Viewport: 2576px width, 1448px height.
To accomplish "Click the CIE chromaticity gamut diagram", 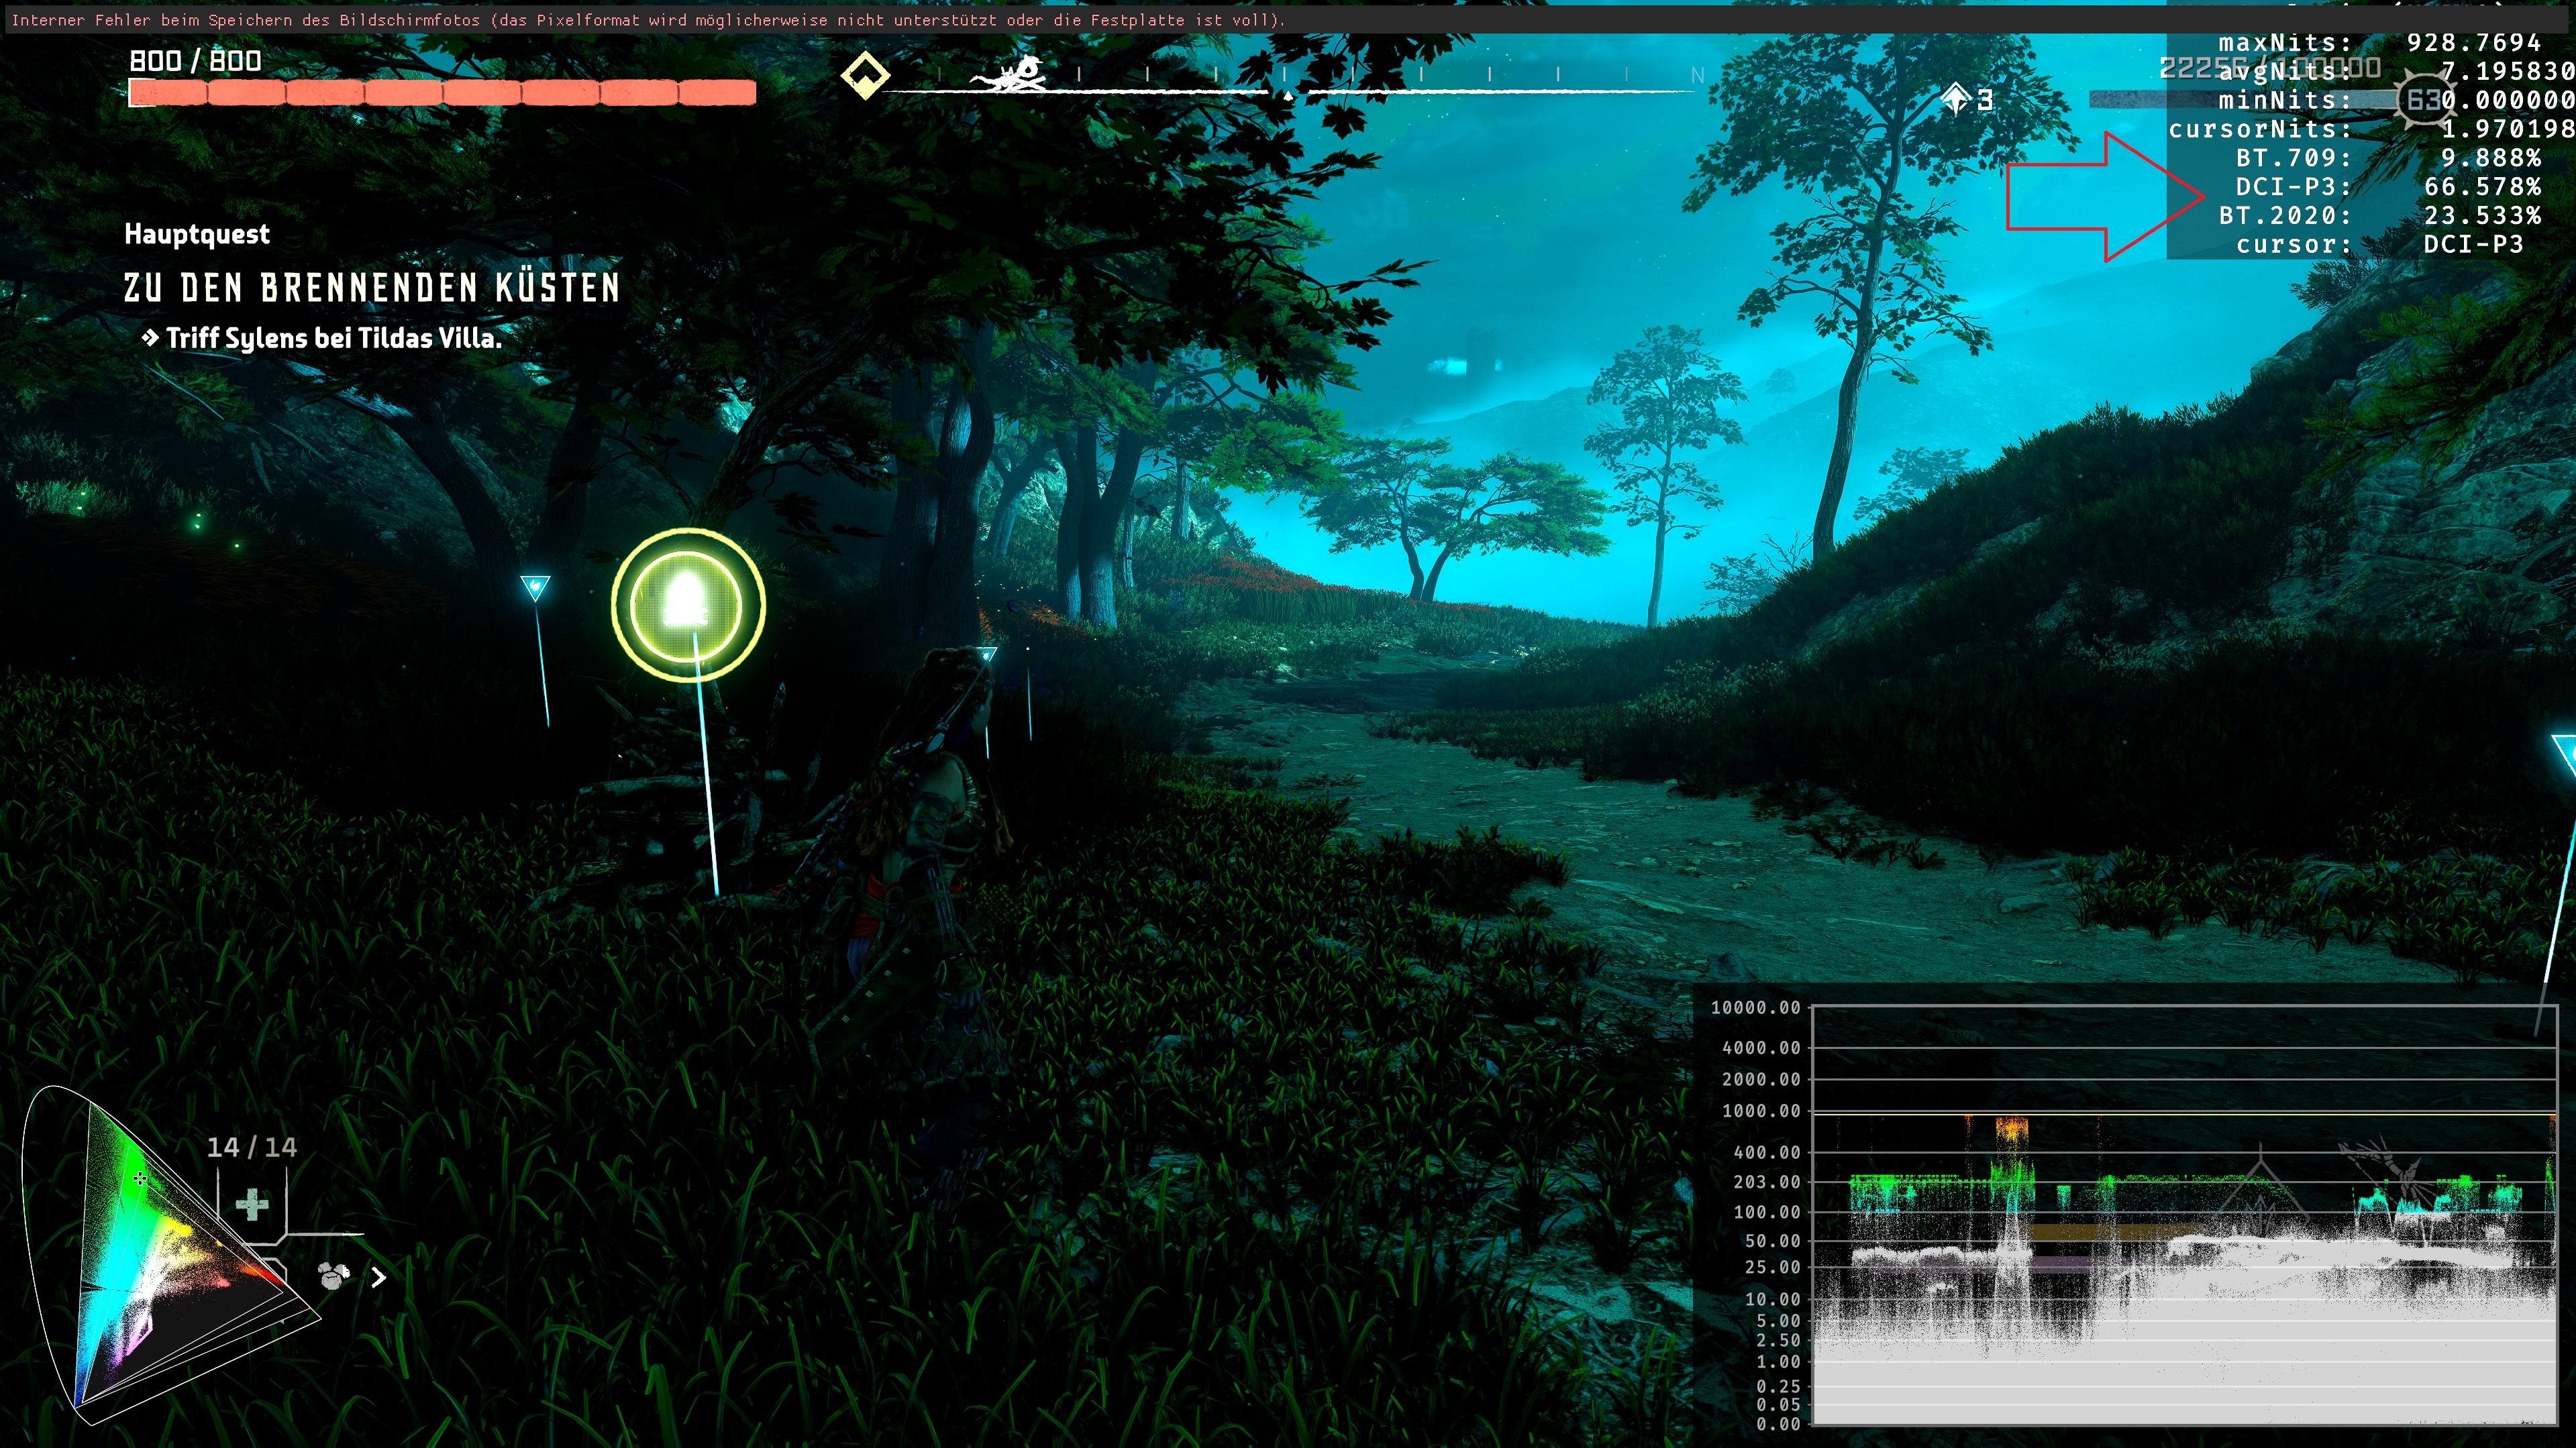I will coord(170,1255).
